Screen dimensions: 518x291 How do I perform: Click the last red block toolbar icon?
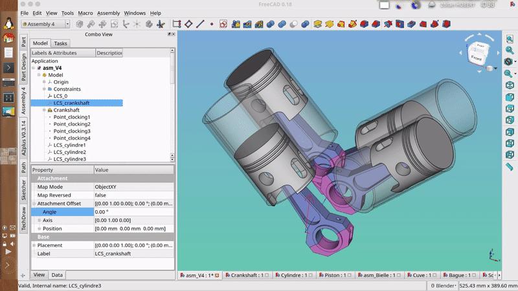(446, 24)
